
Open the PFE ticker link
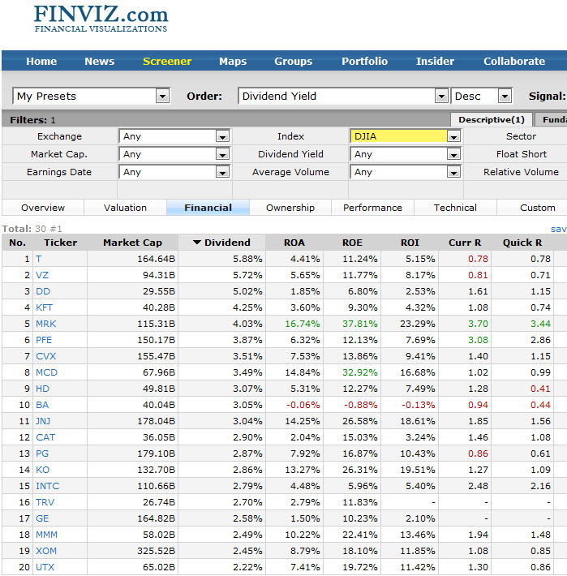44,340
